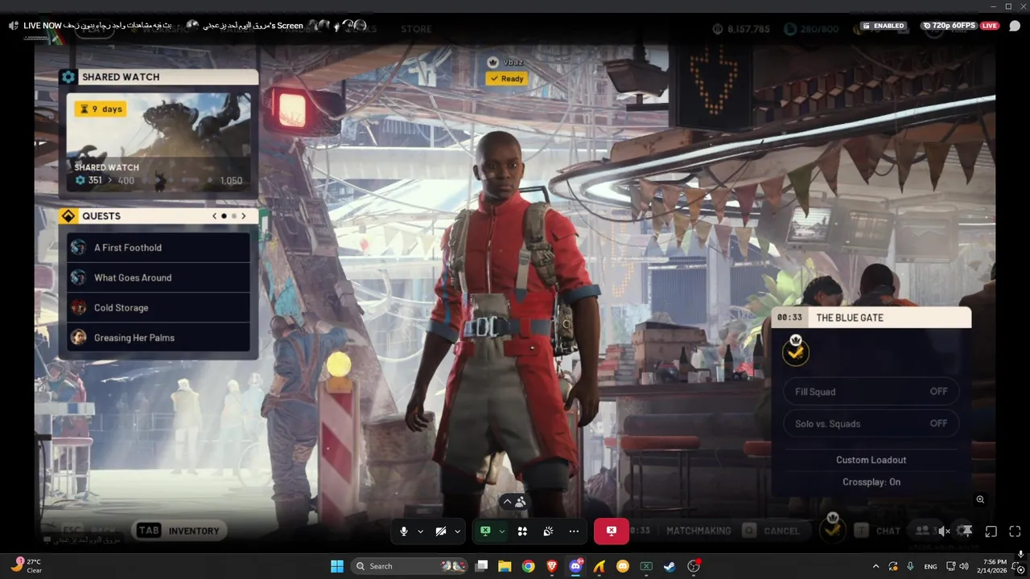
Task: Go to next quests page arrow
Action: pos(244,216)
